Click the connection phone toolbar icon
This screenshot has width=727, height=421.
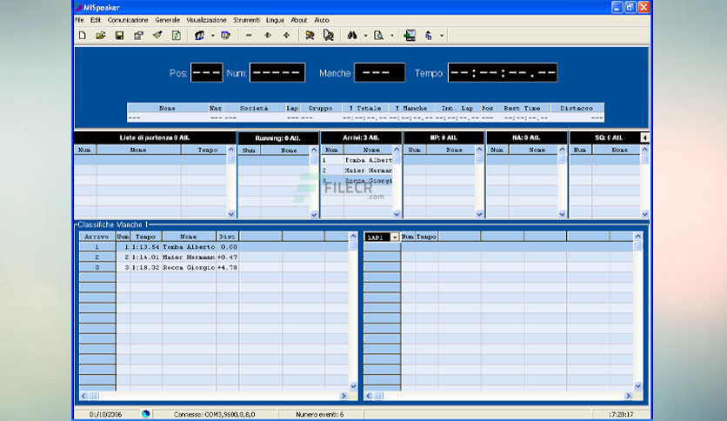point(199,36)
